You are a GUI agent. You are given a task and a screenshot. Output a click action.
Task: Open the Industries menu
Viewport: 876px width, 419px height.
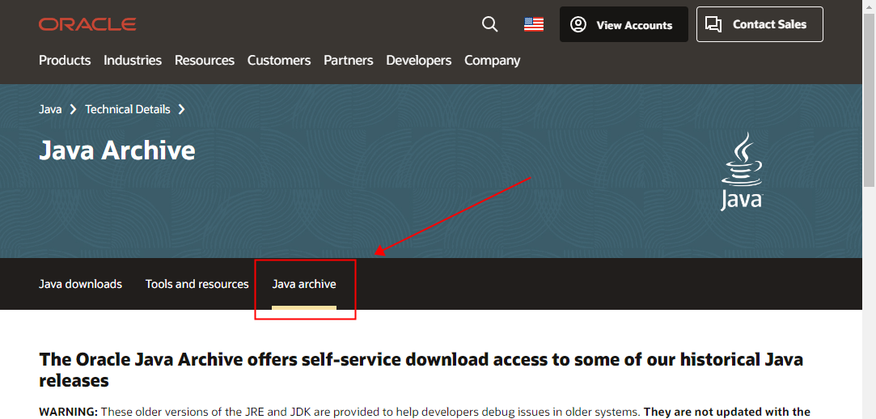click(133, 61)
